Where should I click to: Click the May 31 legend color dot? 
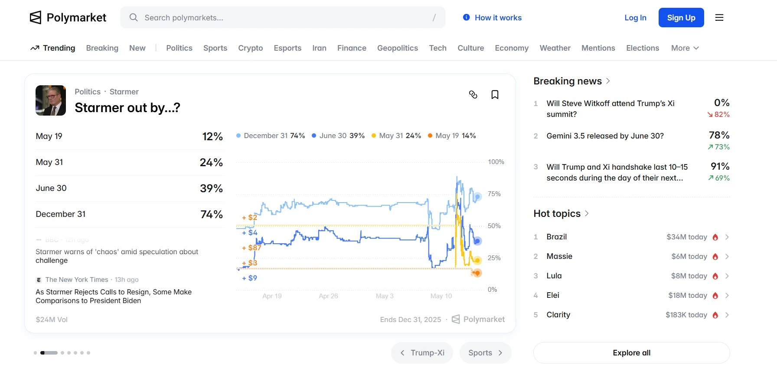click(374, 135)
